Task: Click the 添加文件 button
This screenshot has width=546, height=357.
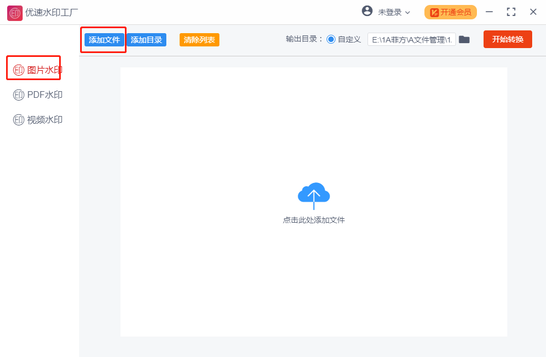Action: [x=104, y=40]
